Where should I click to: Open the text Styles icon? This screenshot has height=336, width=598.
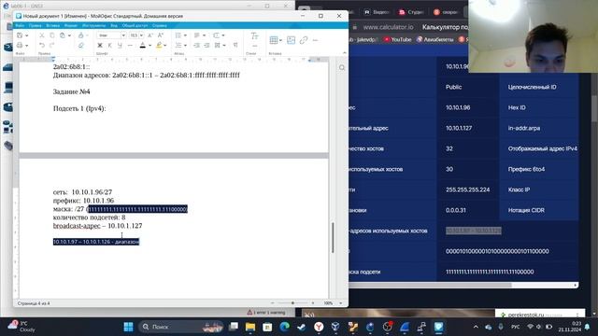(254, 36)
